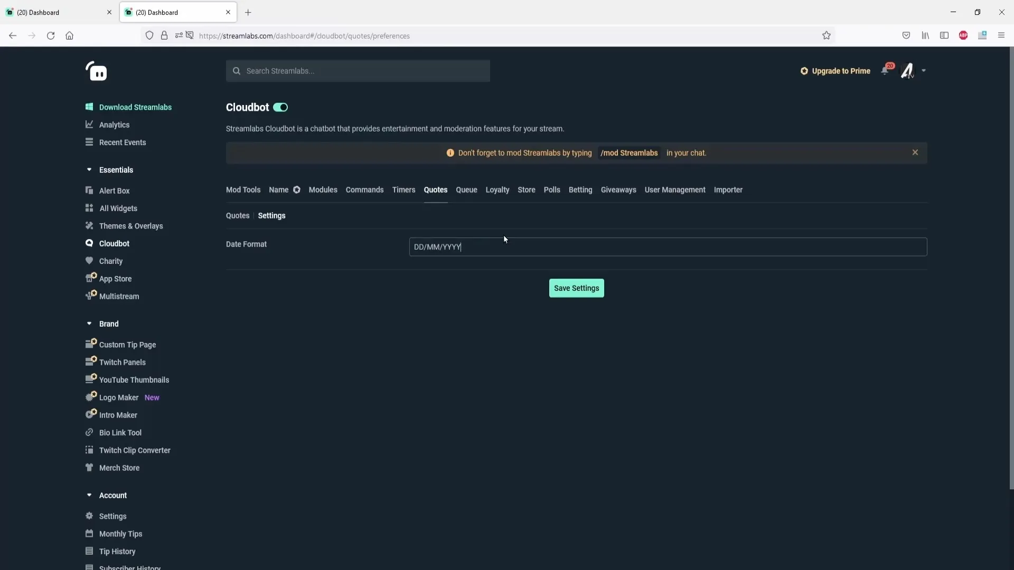1014x570 pixels.
Task: Open the profile avatar in the header
Action: (907, 71)
